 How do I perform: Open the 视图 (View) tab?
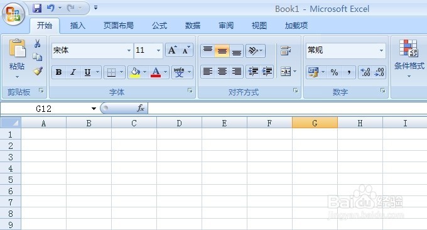click(x=259, y=26)
